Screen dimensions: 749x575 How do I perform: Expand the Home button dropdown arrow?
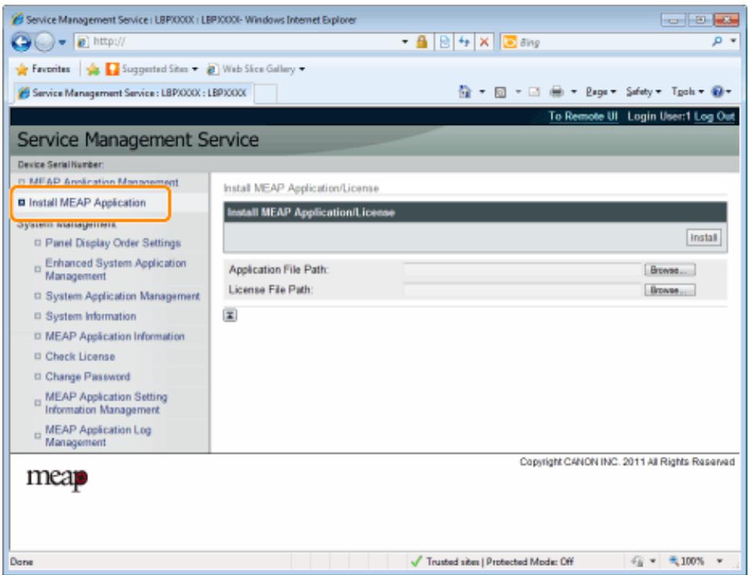point(482,92)
